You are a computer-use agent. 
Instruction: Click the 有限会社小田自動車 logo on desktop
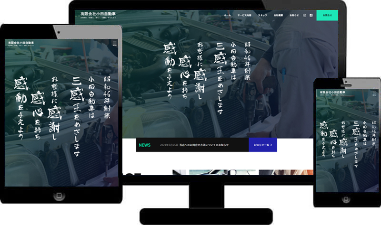click(95, 15)
